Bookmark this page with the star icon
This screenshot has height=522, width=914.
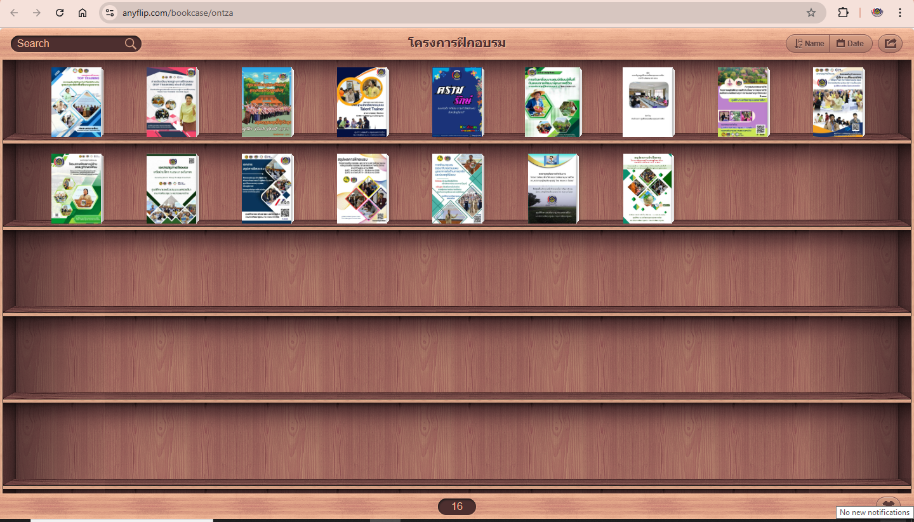click(x=811, y=13)
